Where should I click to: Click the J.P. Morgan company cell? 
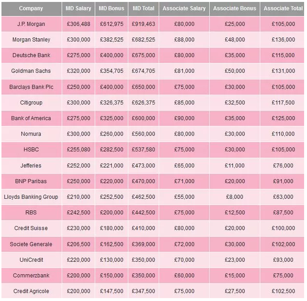coord(31,24)
